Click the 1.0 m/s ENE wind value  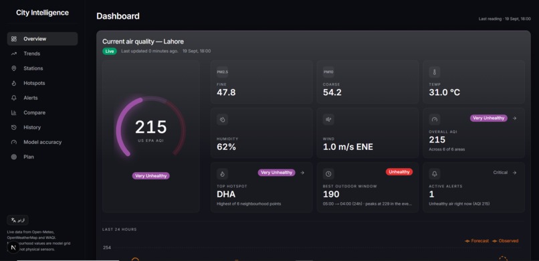pyautogui.click(x=348, y=147)
